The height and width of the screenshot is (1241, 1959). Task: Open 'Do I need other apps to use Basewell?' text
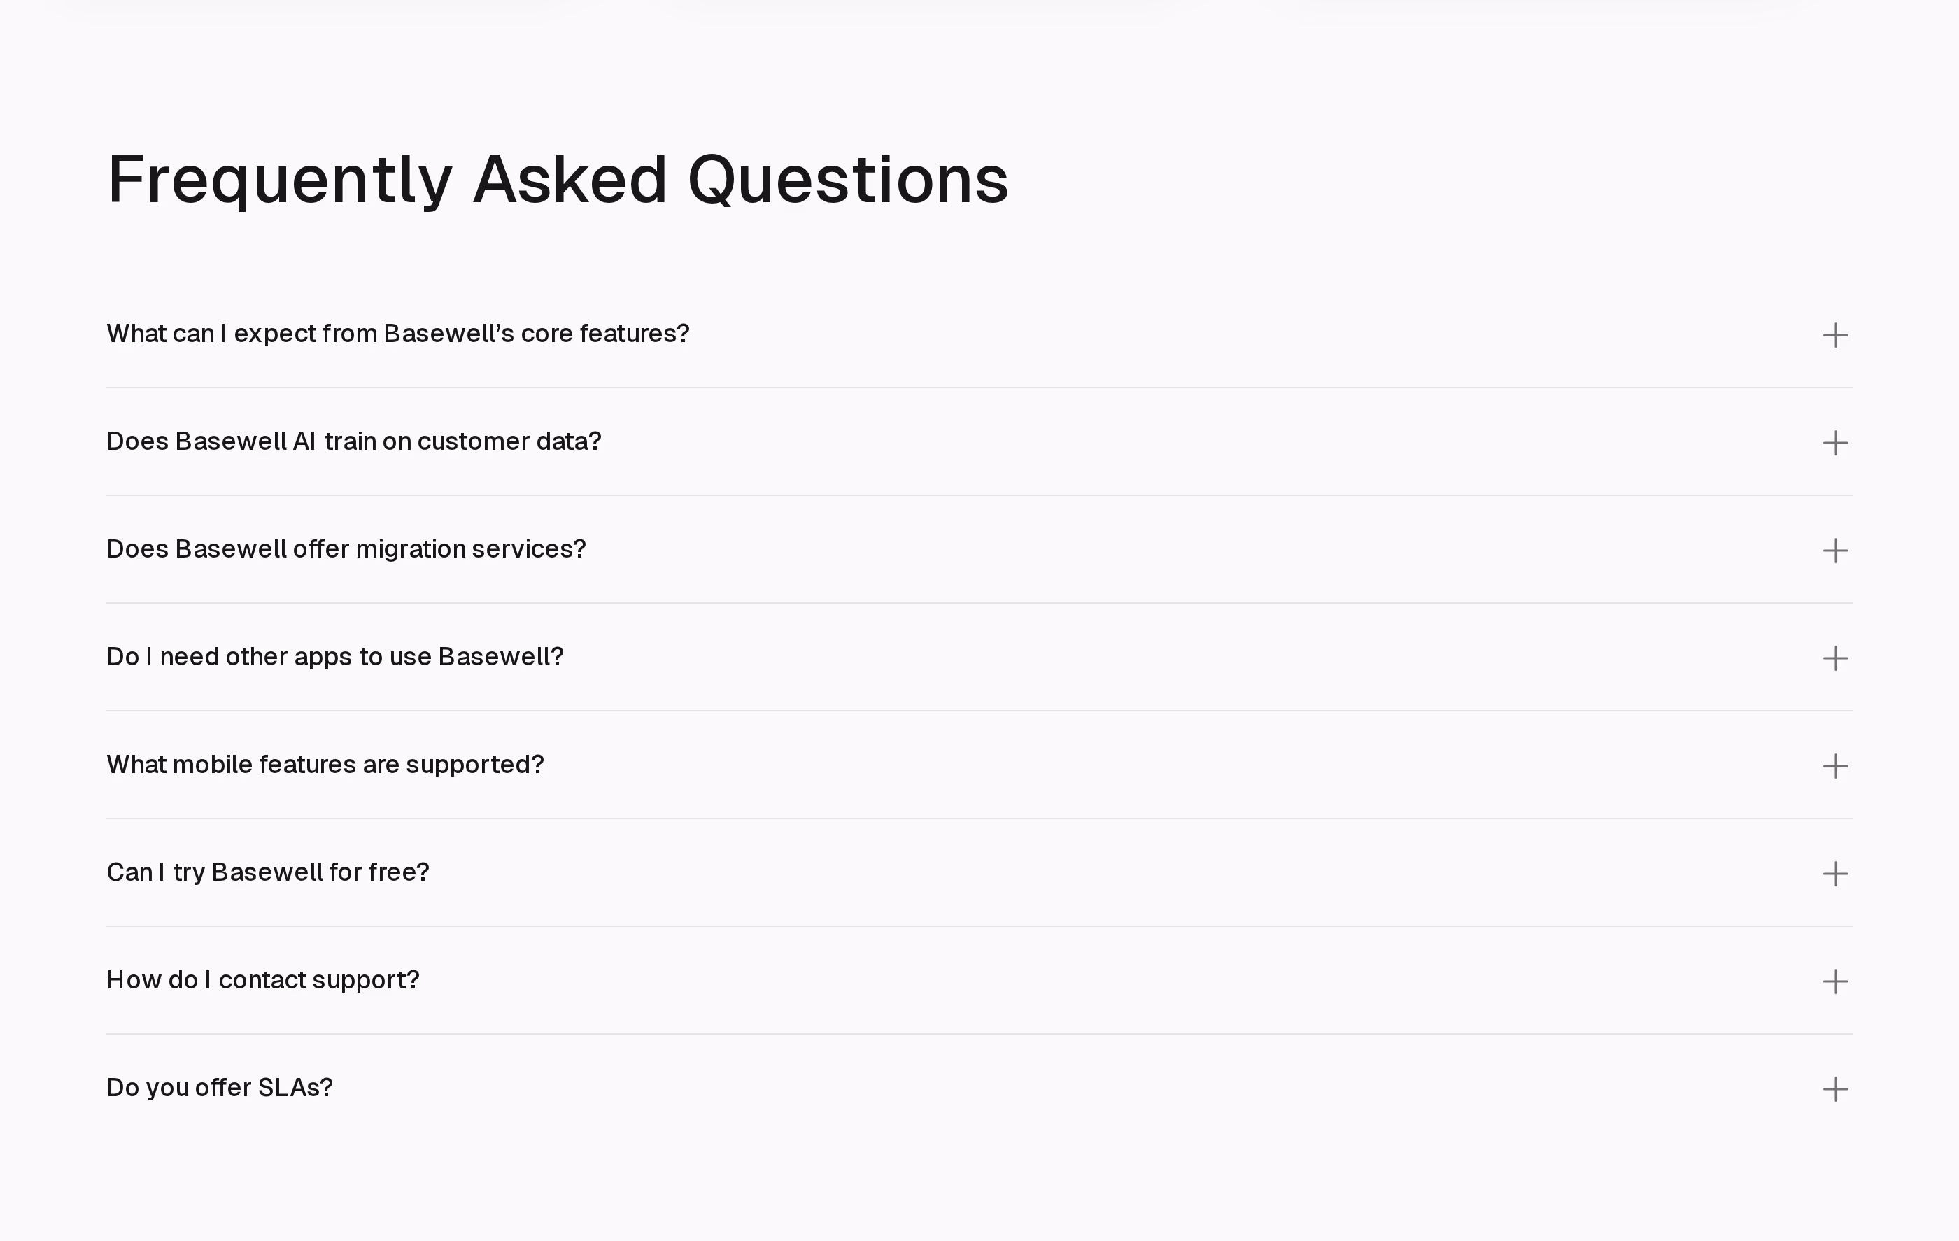coord(334,657)
